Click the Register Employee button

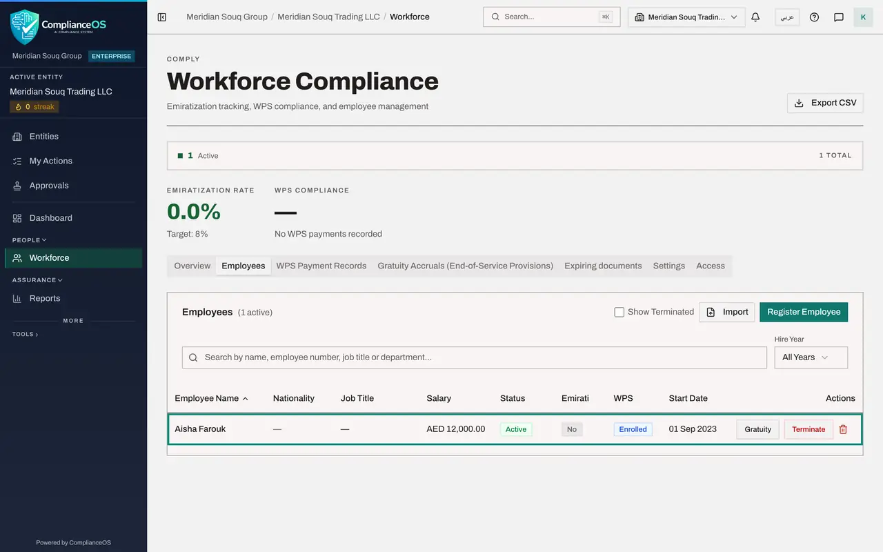(x=804, y=312)
